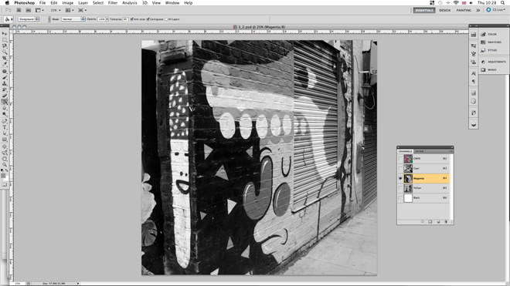Open the Layers panel icon in dock

473,124
